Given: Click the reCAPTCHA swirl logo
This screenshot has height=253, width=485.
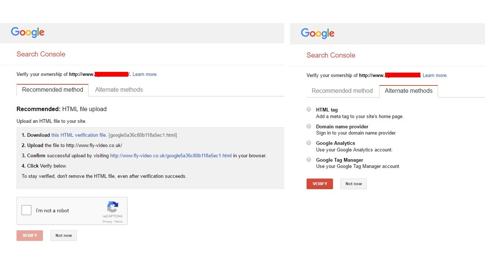Looking at the screenshot, I should pos(113,207).
